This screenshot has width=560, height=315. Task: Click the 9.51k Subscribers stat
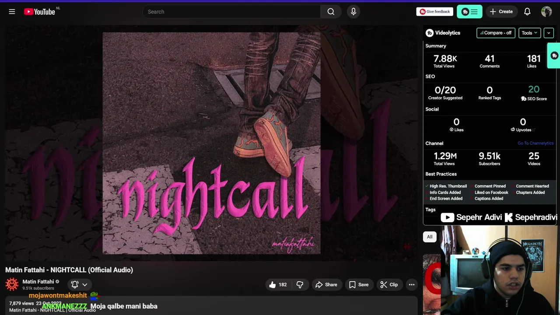click(x=490, y=158)
